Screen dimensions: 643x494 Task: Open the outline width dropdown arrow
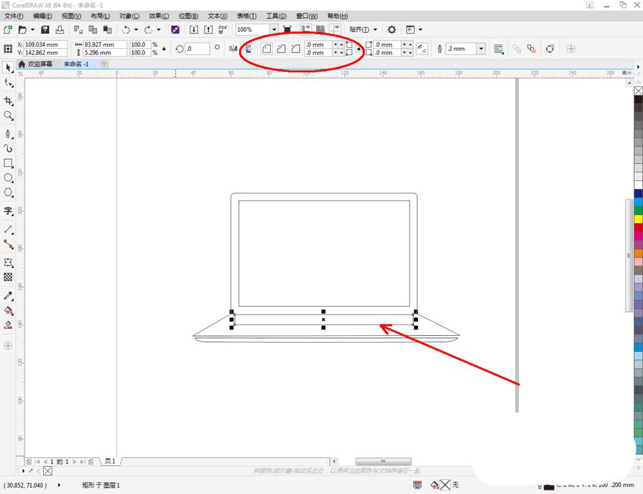[482, 49]
